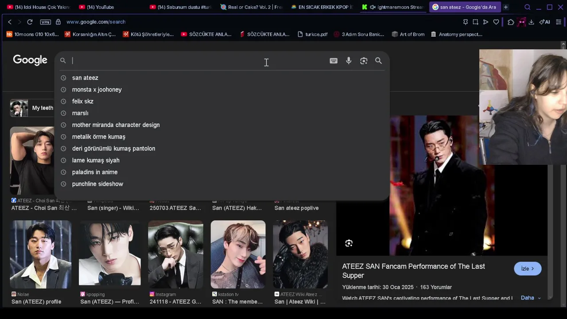
Task: Click the Google logo
Action: pos(30,60)
